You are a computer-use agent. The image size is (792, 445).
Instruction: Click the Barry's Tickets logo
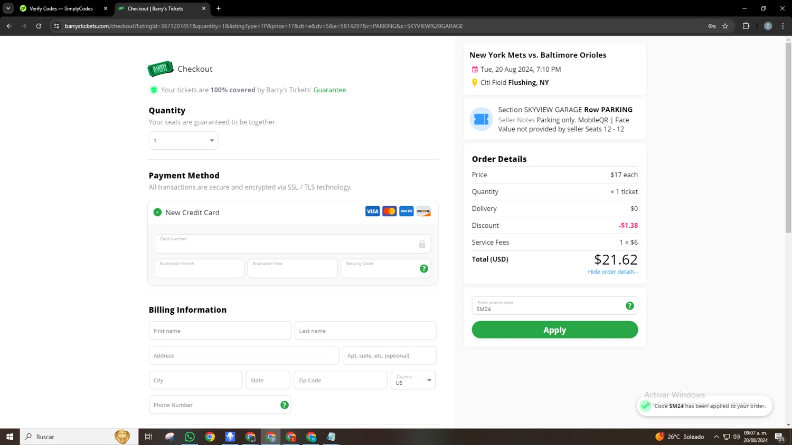coord(161,69)
